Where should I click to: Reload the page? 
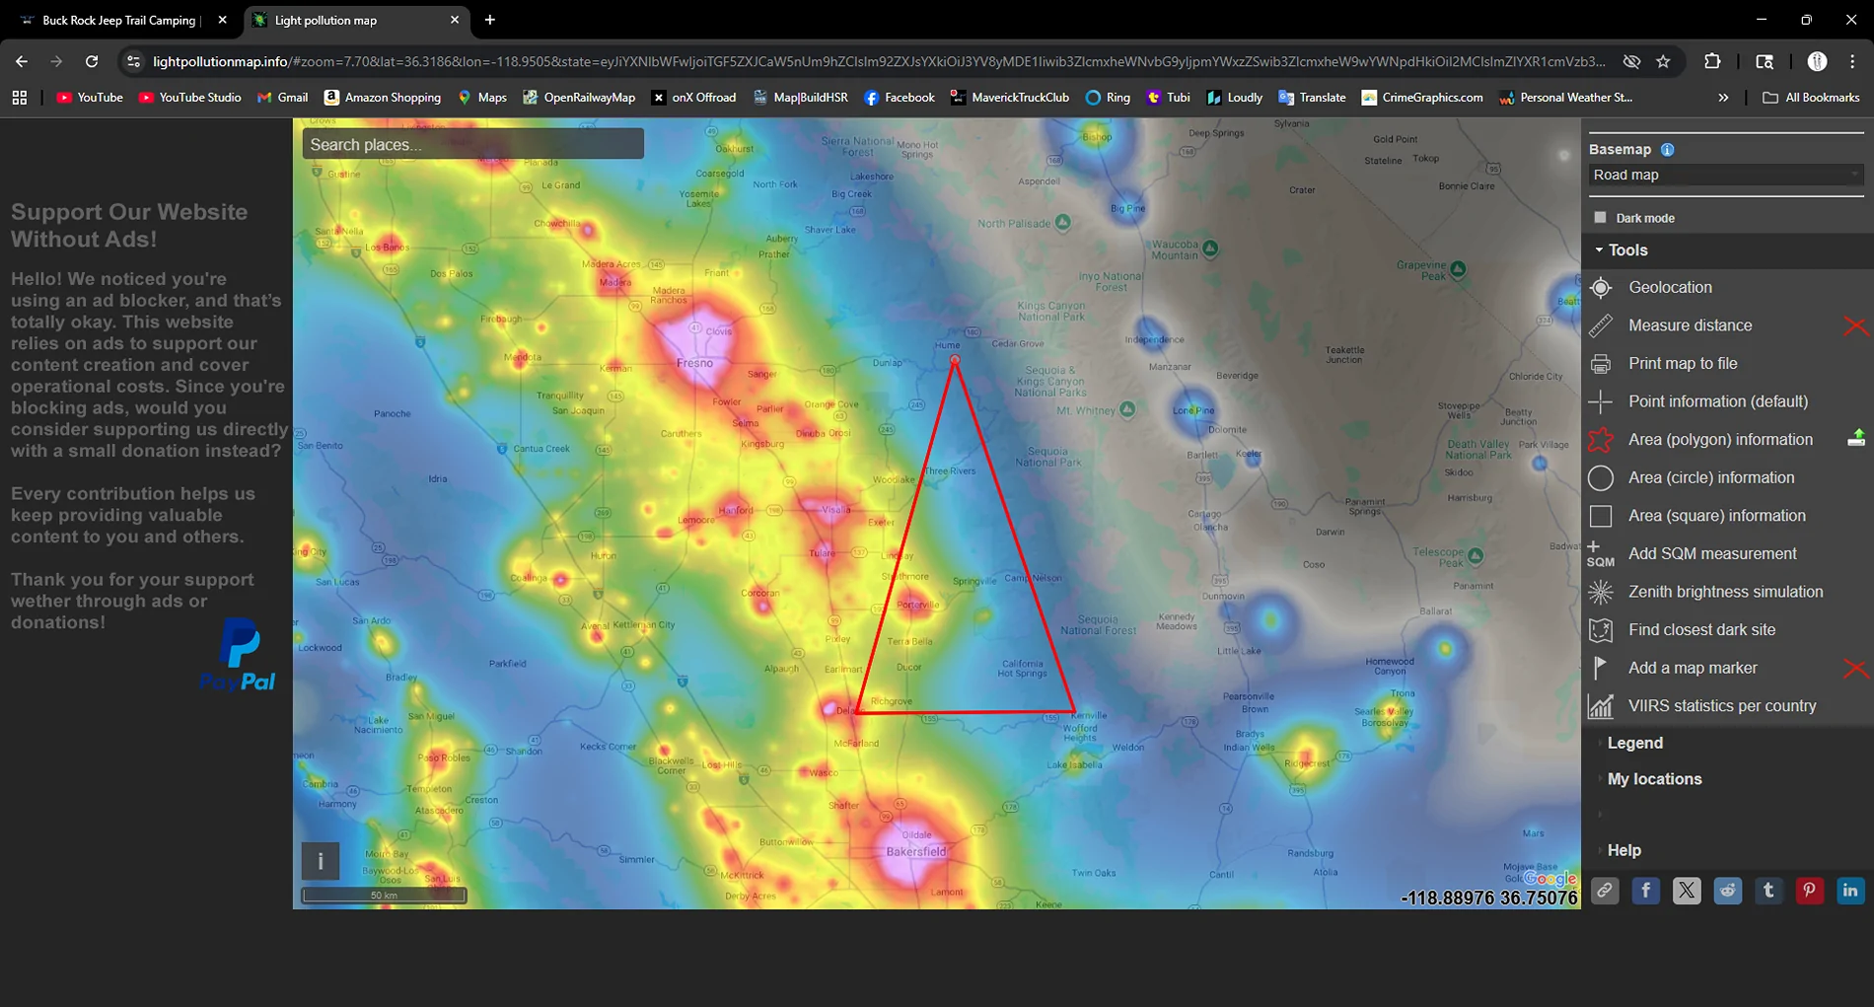[x=92, y=61]
